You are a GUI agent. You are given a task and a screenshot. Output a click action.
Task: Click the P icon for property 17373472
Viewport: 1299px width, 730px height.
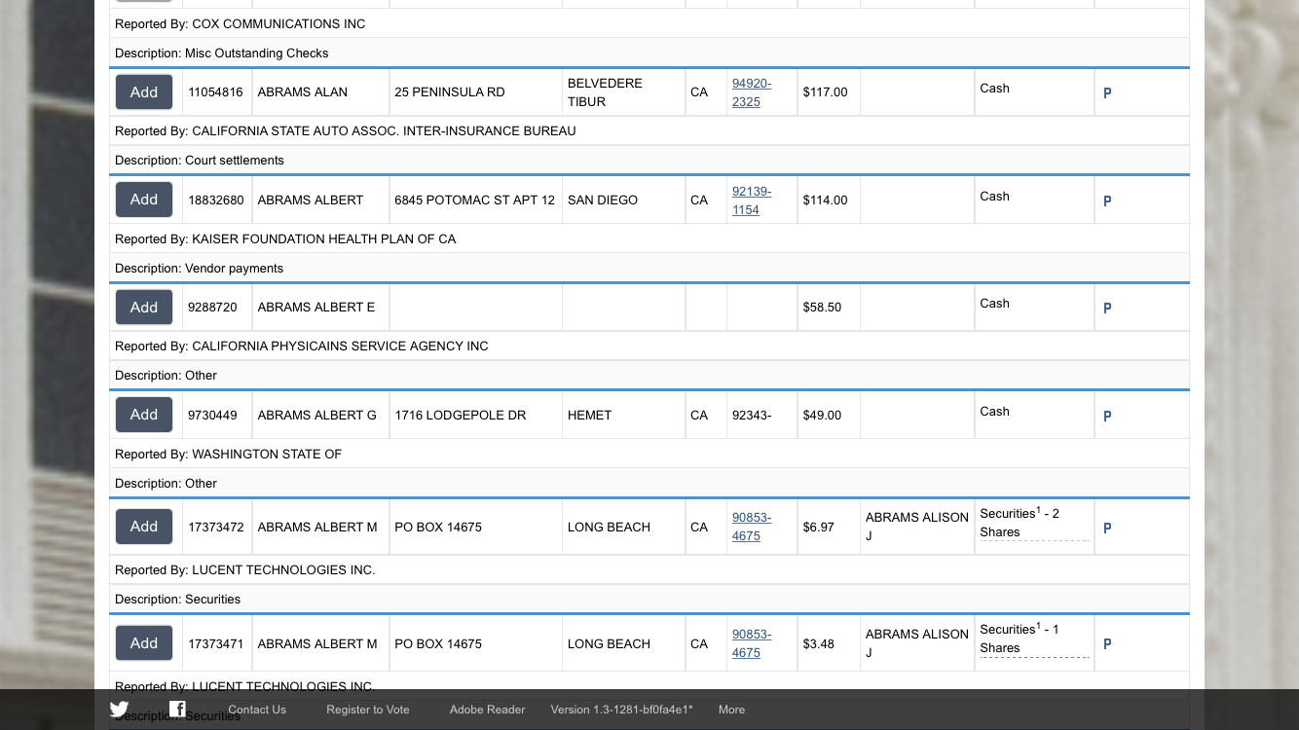point(1107,529)
